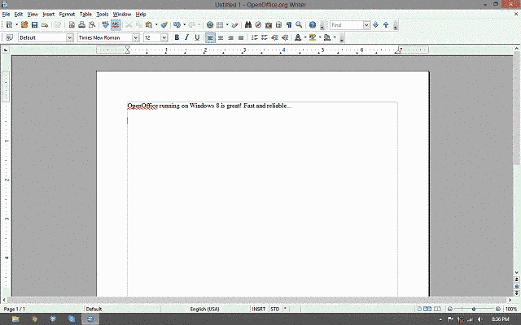Open the View menu
Screen dimensions: 521x325
coord(33,15)
